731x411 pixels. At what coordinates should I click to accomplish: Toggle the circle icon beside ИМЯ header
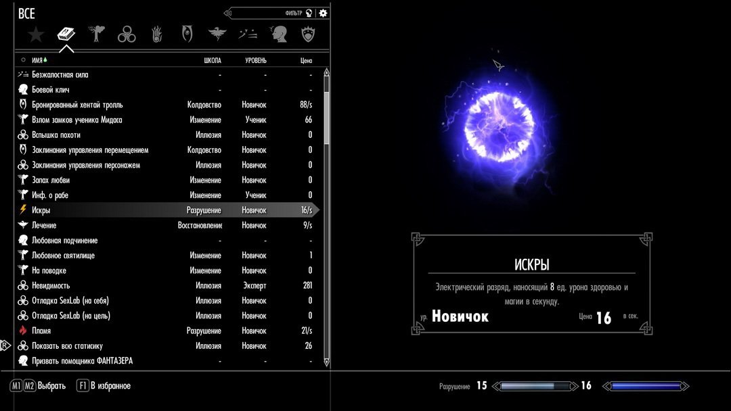point(23,60)
